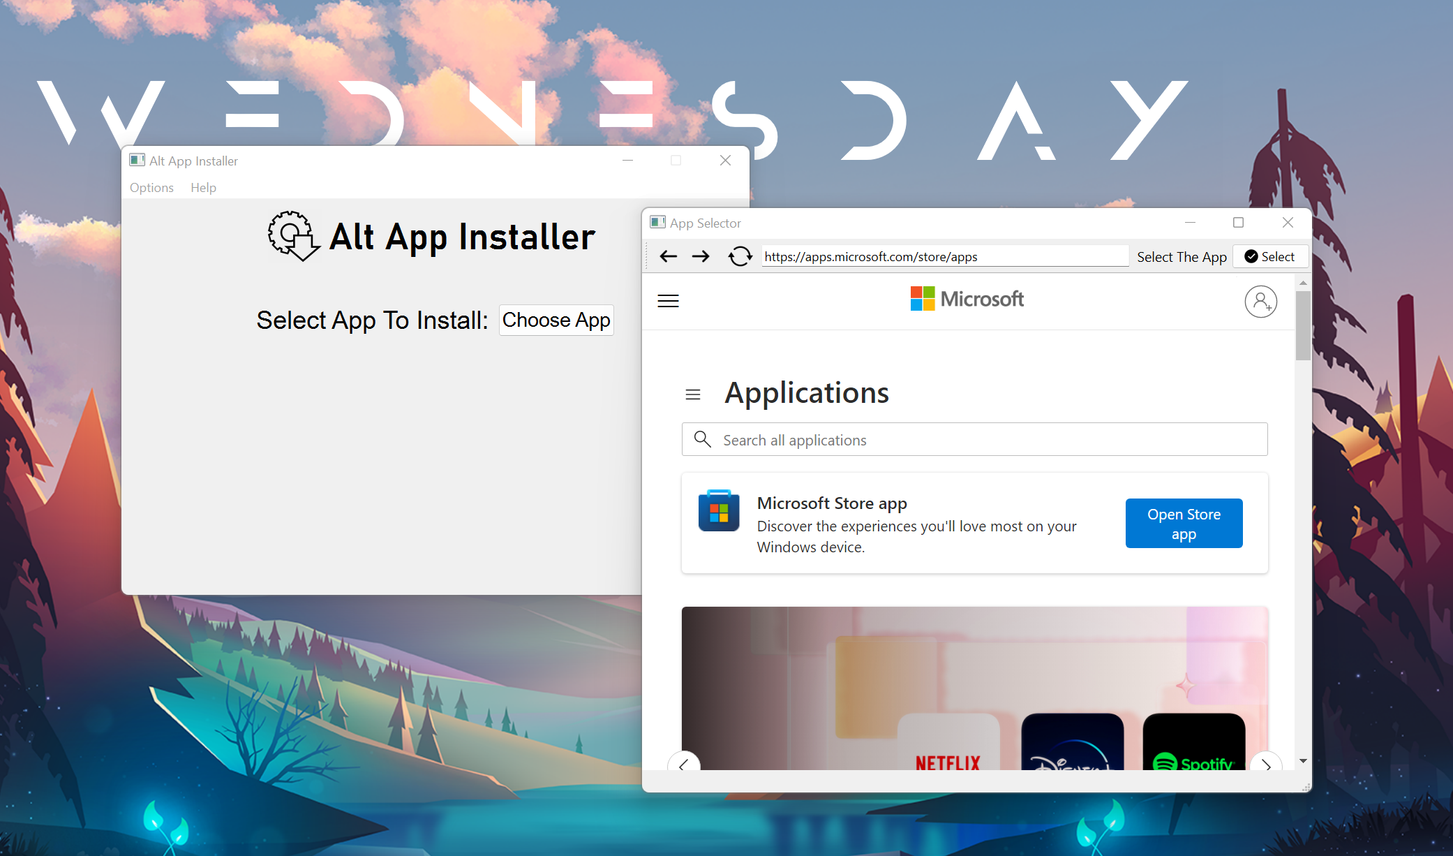This screenshot has width=1453, height=856.
Task: Open the Help menu
Action: [x=203, y=187]
